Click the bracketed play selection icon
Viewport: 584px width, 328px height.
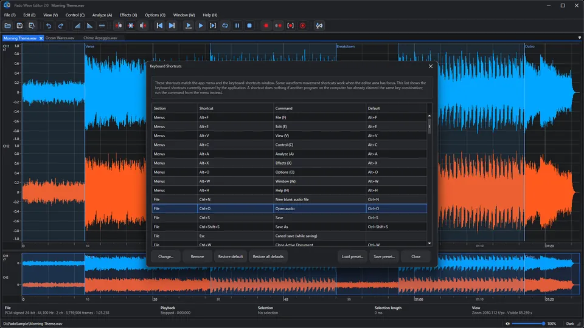213,26
